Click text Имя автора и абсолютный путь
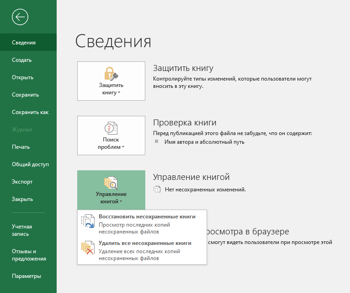The image size is (350, 293). 204,142
